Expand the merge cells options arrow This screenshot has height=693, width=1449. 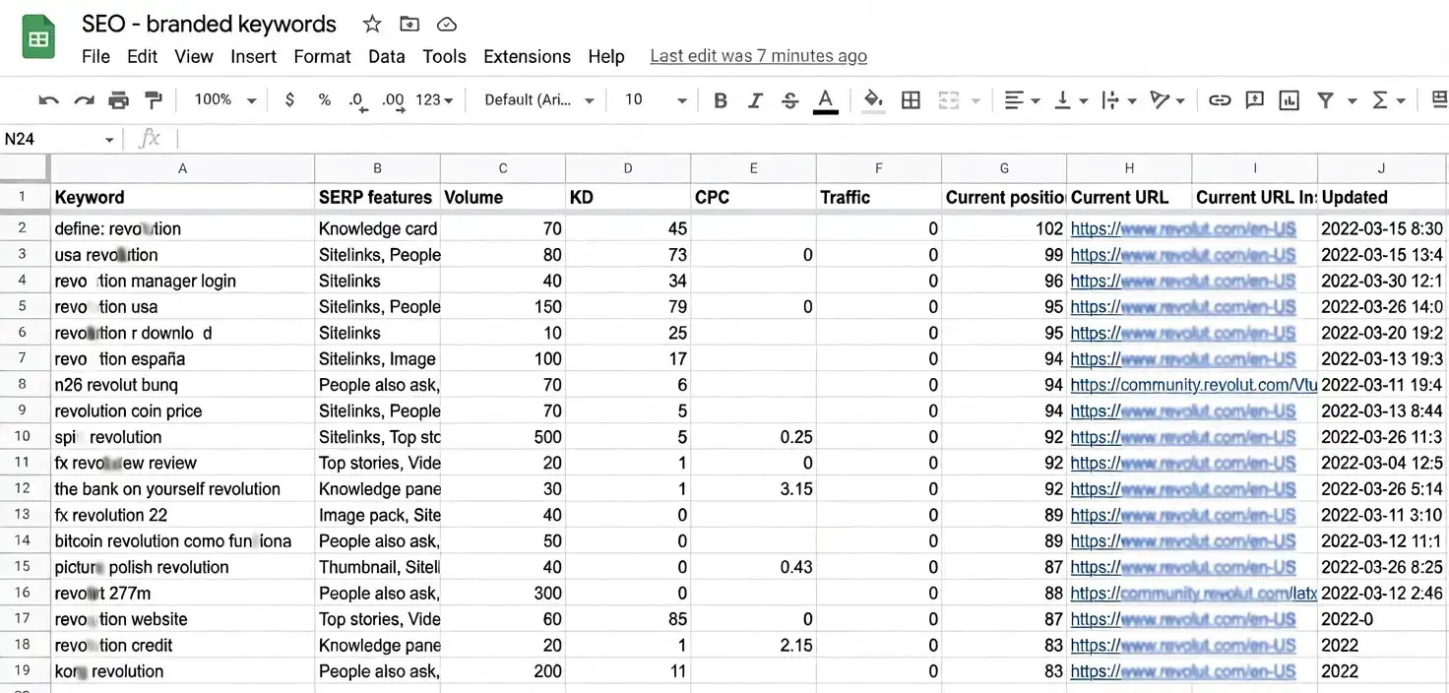tap(976, 100)
